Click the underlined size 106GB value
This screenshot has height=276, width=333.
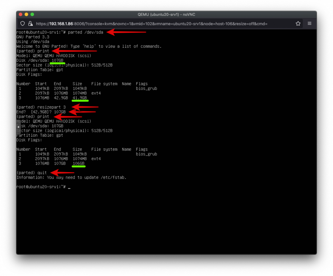click(x=79, y=163)
